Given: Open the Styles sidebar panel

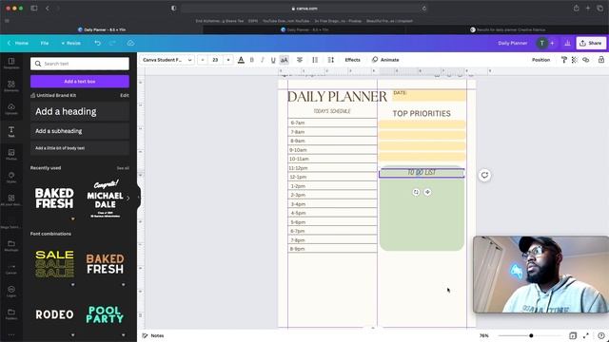Looking at the screenshot, I should [x=11, y=178].
